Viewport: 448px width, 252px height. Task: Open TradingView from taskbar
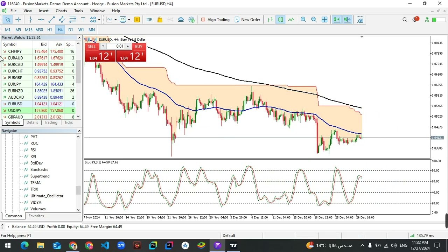pos(233,245)
